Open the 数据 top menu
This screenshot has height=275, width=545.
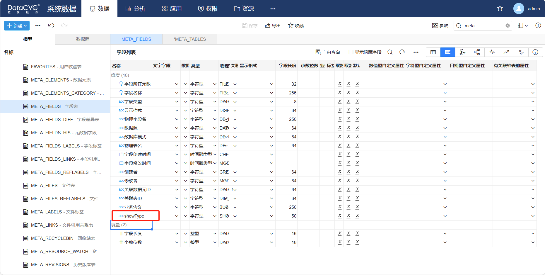click(x=100, y=9)
